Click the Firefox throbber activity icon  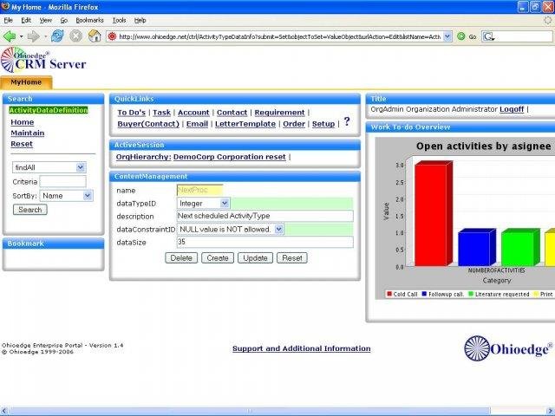[548, 21]
